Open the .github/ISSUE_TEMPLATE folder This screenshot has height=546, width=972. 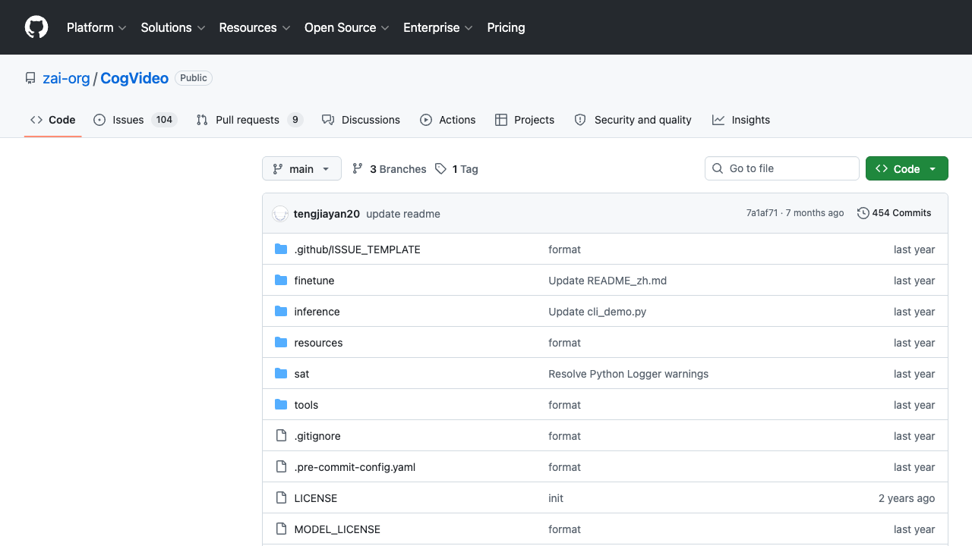point(357,249)
